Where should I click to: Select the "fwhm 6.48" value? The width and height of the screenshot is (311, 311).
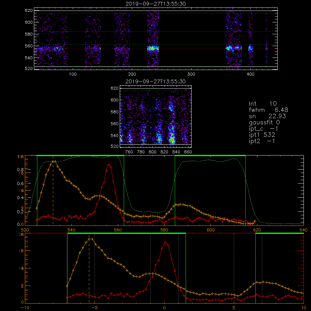pos(268,110)
